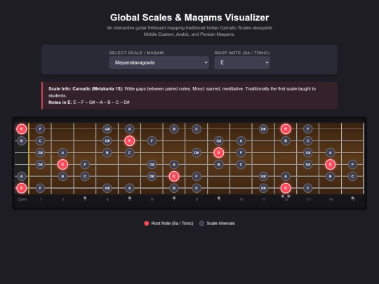Screen dimensions: 379x284
Task: Click the red Root Note legend swatch
Action: 146,224
